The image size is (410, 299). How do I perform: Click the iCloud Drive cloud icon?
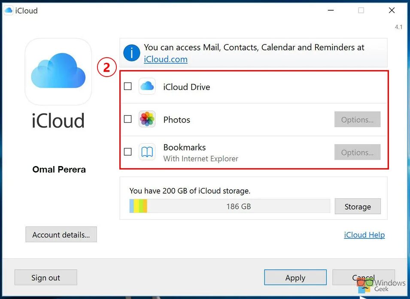point(147,86)
